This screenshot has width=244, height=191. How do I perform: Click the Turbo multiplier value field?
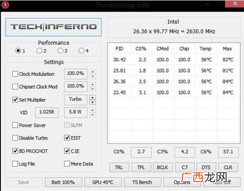[x=76, y=99]
